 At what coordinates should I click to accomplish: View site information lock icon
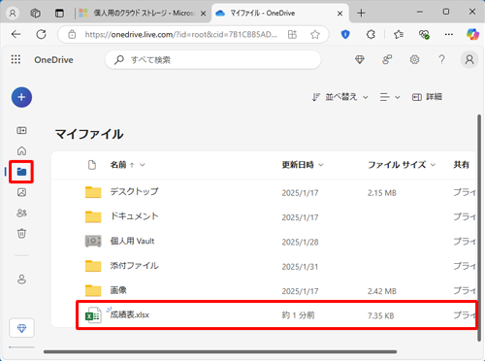pyautogui.click(x=72, y=34)
